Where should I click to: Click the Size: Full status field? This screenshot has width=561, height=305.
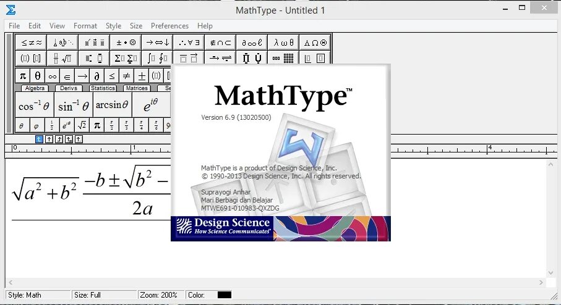click(x=105, y=295)
